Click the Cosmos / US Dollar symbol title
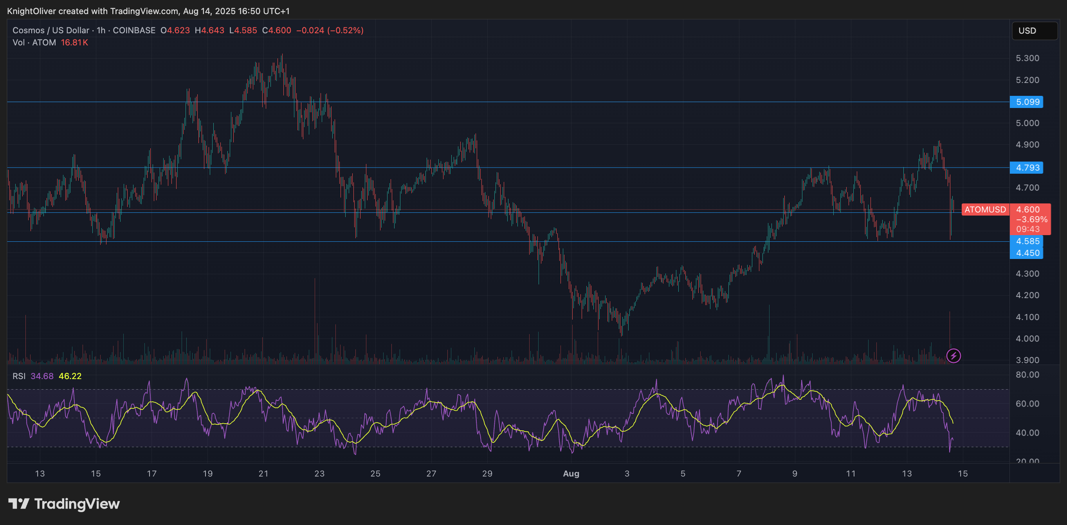This screenshot has height=525, width=1067. pos(50,30)
